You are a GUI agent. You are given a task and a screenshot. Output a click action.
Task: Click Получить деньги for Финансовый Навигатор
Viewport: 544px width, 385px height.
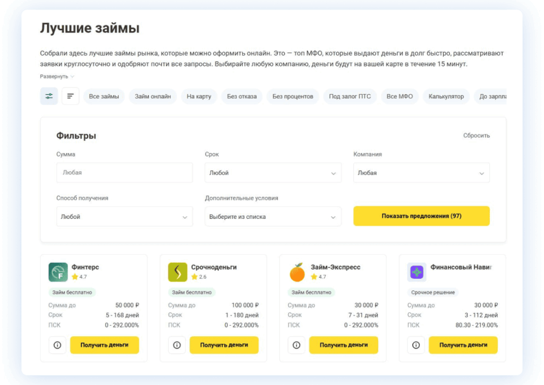tap(463, 345)
